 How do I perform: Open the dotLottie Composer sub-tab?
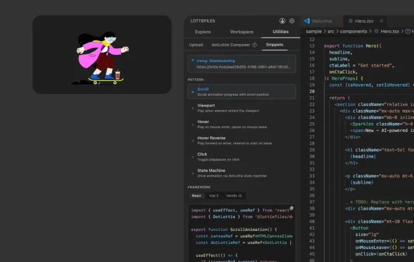pyautogui.click(x=231, y=45)
